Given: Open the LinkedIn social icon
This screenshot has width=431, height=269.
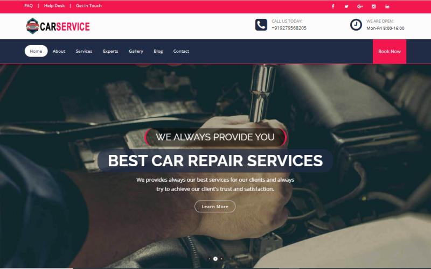Looking at the screenshot, I should (387, 6).
